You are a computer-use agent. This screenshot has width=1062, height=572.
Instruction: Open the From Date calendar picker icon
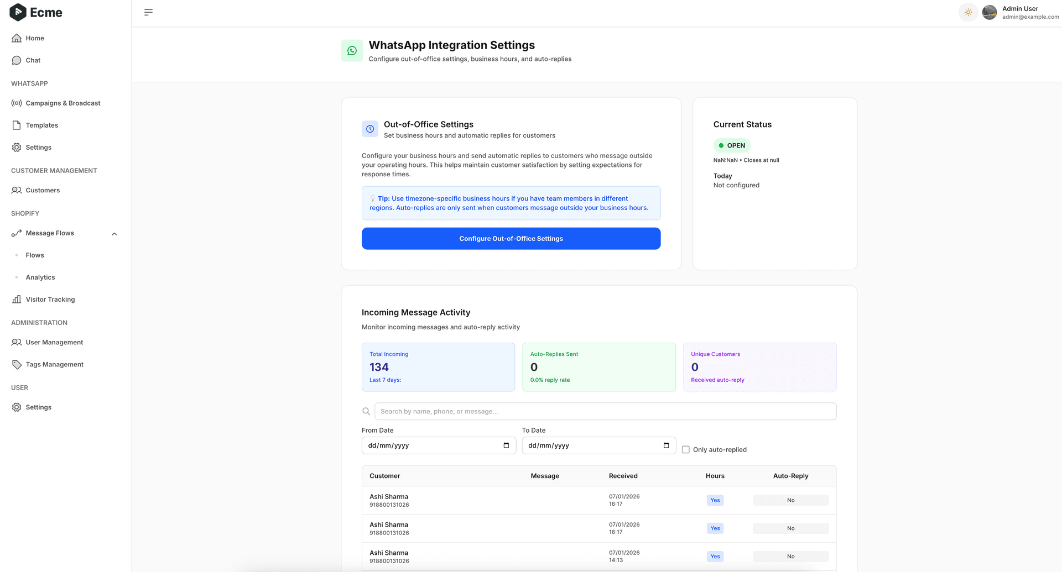pyautogui.click(x=506, y=445)
